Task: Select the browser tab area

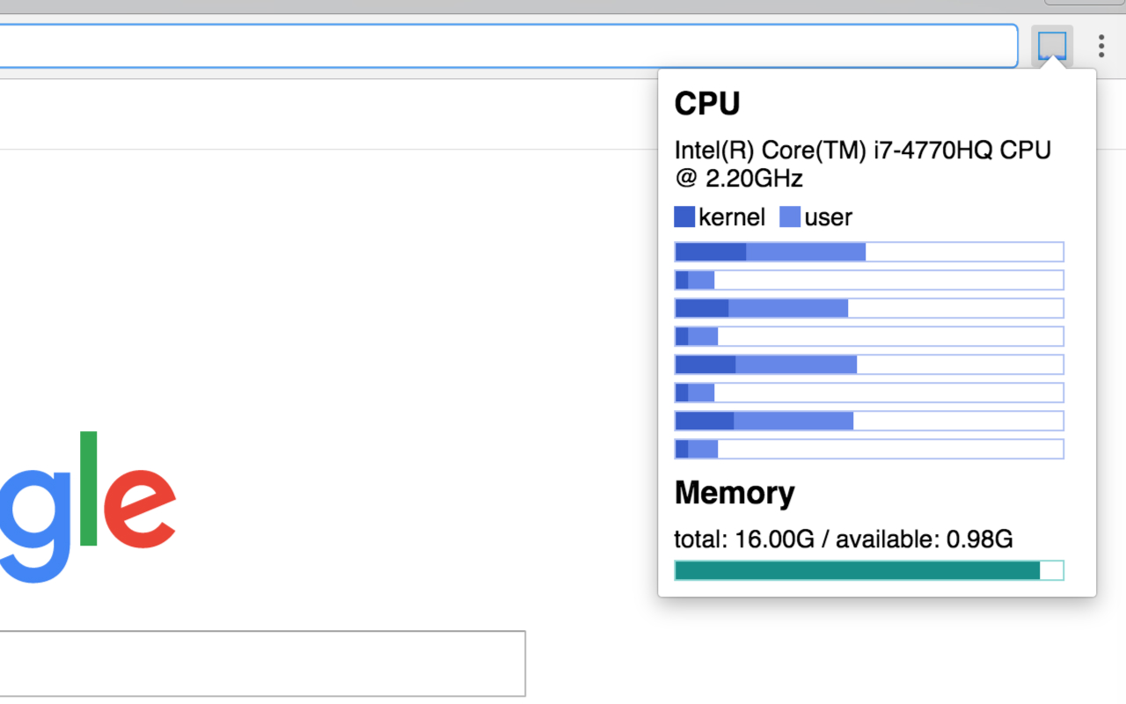Action: tap(352, 7)
